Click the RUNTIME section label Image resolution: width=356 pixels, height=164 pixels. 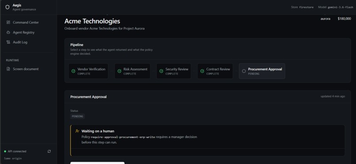pyautogui.click(x=12, y=60)
